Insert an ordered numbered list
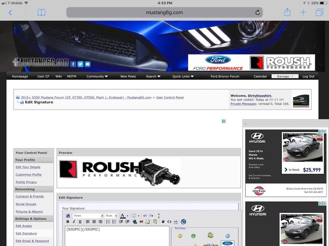The height and width of the screenshot is (246, 329). [108, 222]
